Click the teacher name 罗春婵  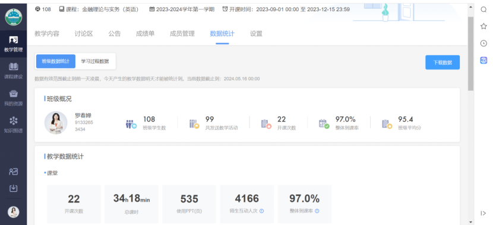coord(83,115)
